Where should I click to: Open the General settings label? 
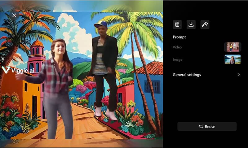click(x=187, y=75)
